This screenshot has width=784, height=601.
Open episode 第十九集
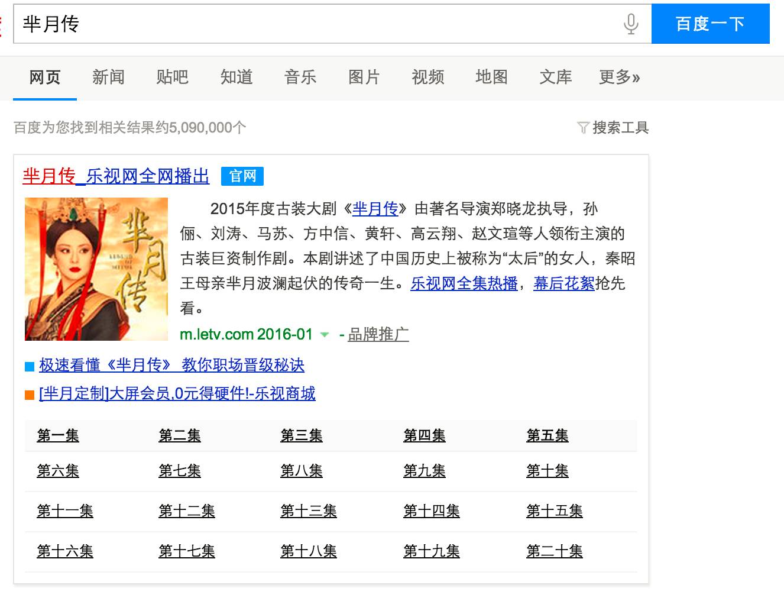pos(432,551)
